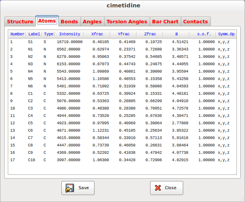Click the Yfrac column header

click(x=123, y=34)
